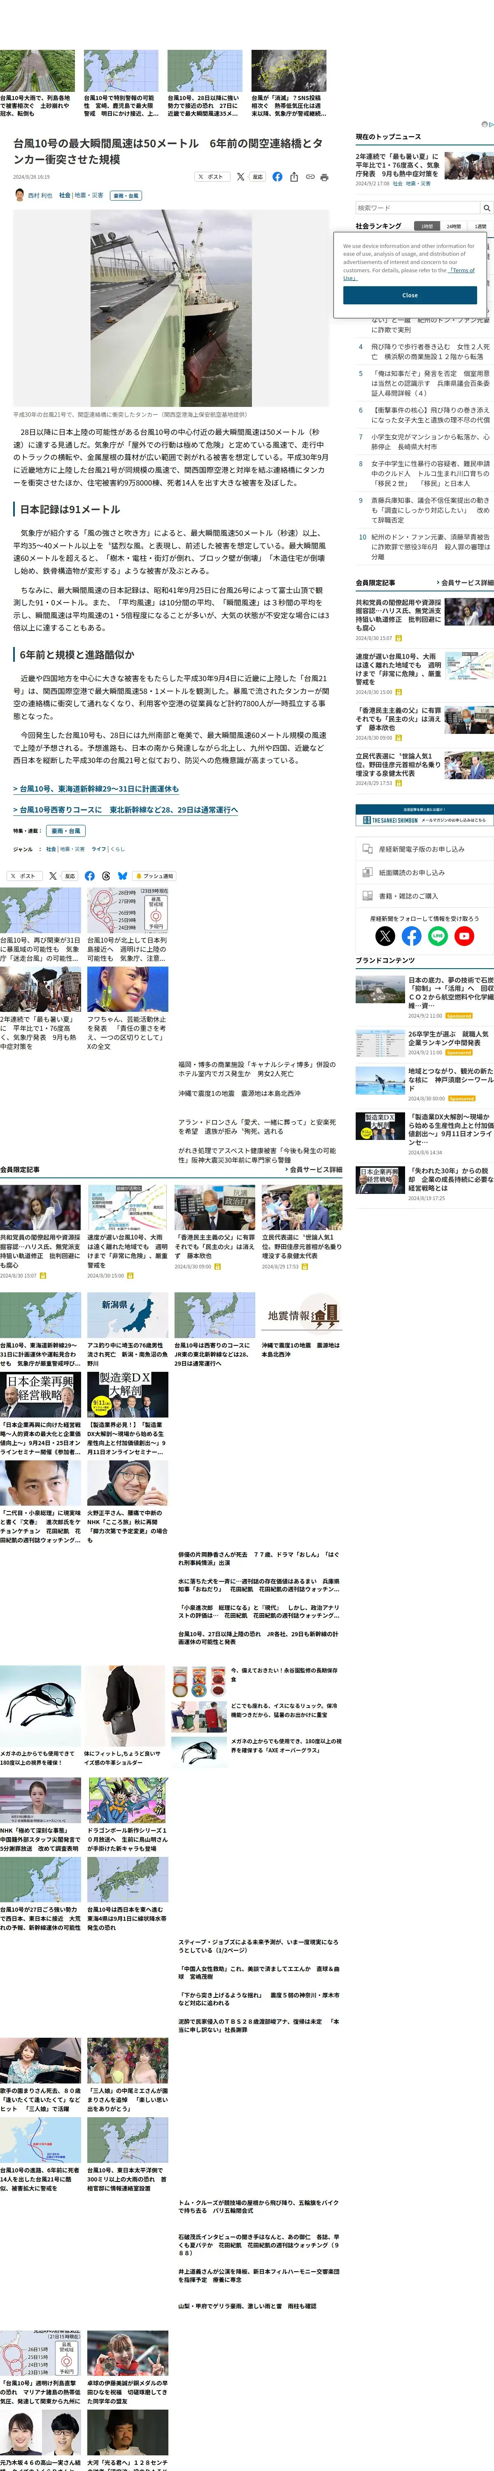Screen dimensions: 494x2471
Task: Switch ranking to the 24時間 tab
Action: point(454,227)
